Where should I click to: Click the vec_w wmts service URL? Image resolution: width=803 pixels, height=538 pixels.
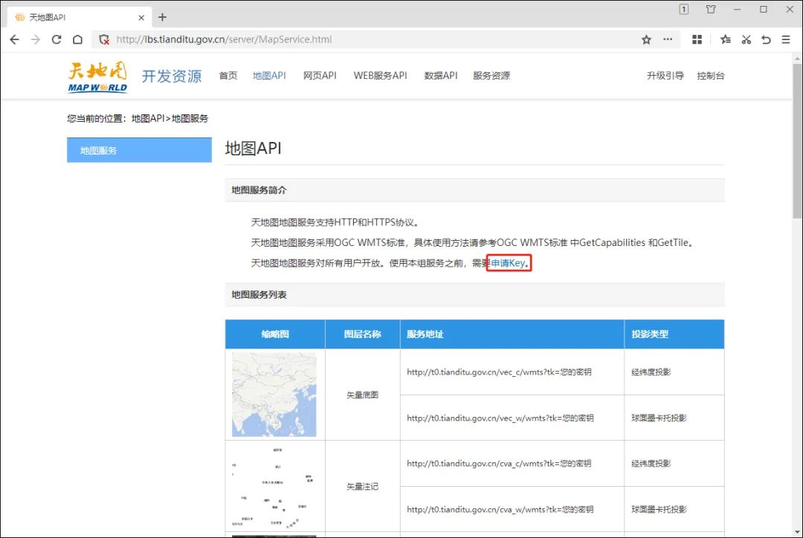[x=500, y=418]
